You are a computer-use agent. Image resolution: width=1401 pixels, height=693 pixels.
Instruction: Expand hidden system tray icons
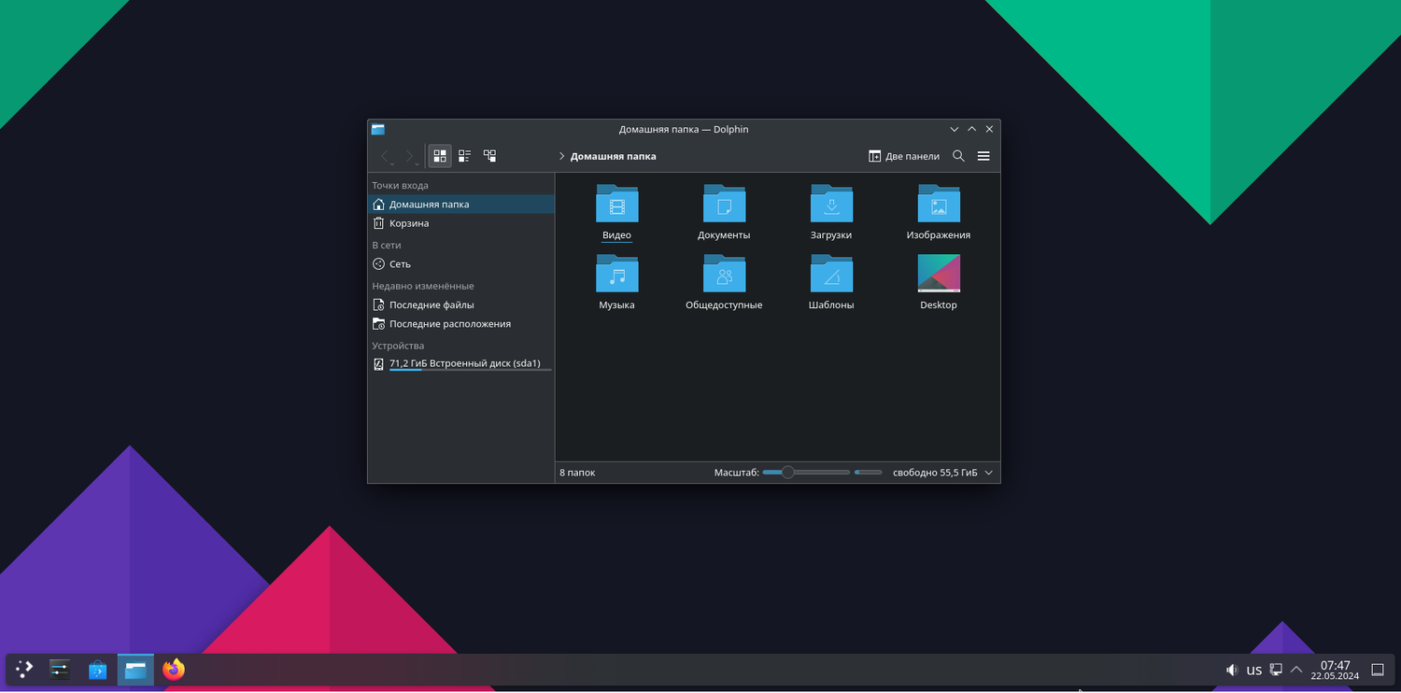[1296, 670]
